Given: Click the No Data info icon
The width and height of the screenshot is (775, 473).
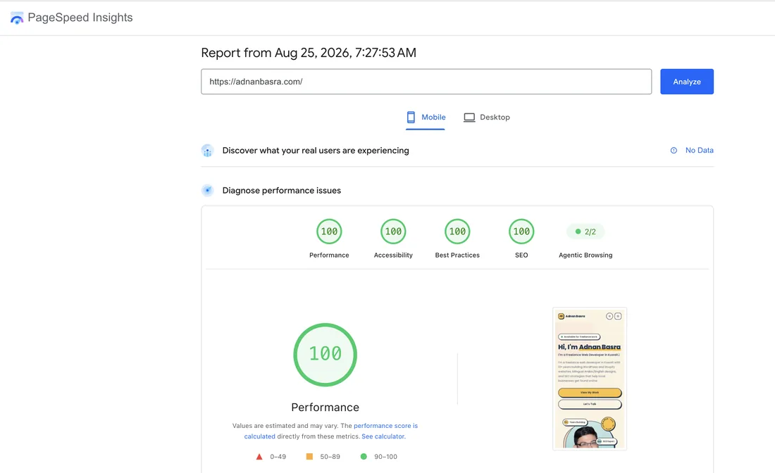Looking at the screenshot, I should click(x=673, y=151).
